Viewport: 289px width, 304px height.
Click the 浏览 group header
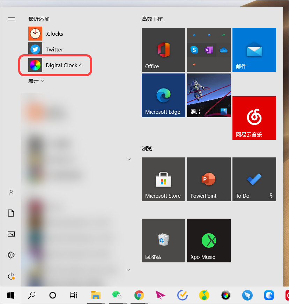(x=147, y=149)
